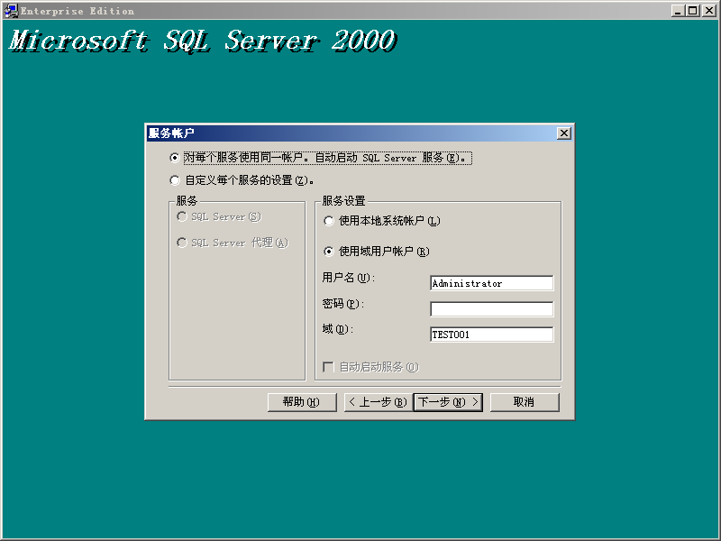Close the 服务帐户 dialog
This screenshot has width=721, height=541.
pos(564,133)
